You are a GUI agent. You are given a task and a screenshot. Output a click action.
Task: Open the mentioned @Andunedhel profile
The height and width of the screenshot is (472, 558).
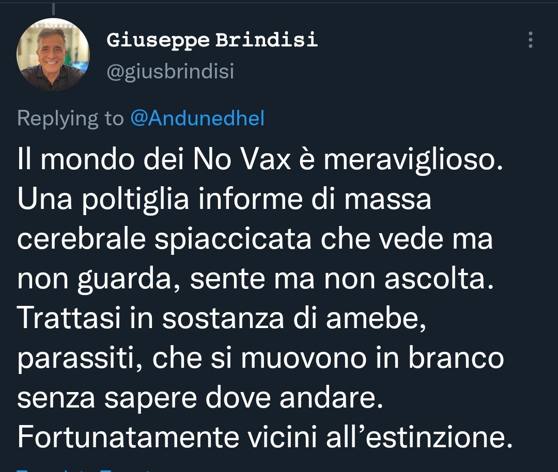[197, 118]
